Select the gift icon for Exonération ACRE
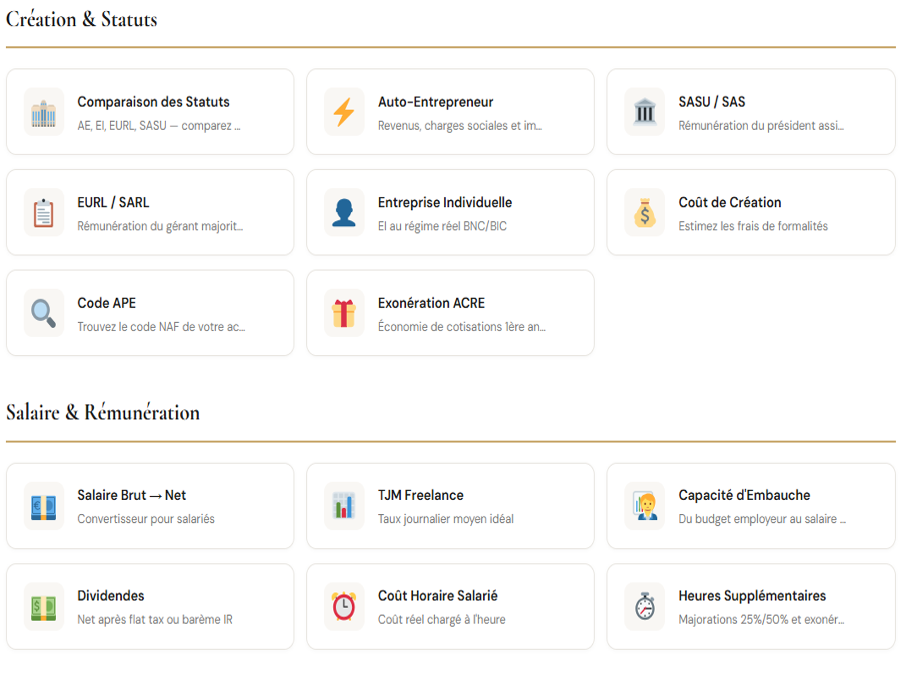 click(344, 313)
